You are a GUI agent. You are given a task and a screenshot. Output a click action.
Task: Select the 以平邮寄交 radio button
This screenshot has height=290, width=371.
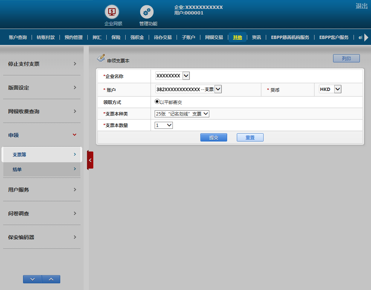157,102
